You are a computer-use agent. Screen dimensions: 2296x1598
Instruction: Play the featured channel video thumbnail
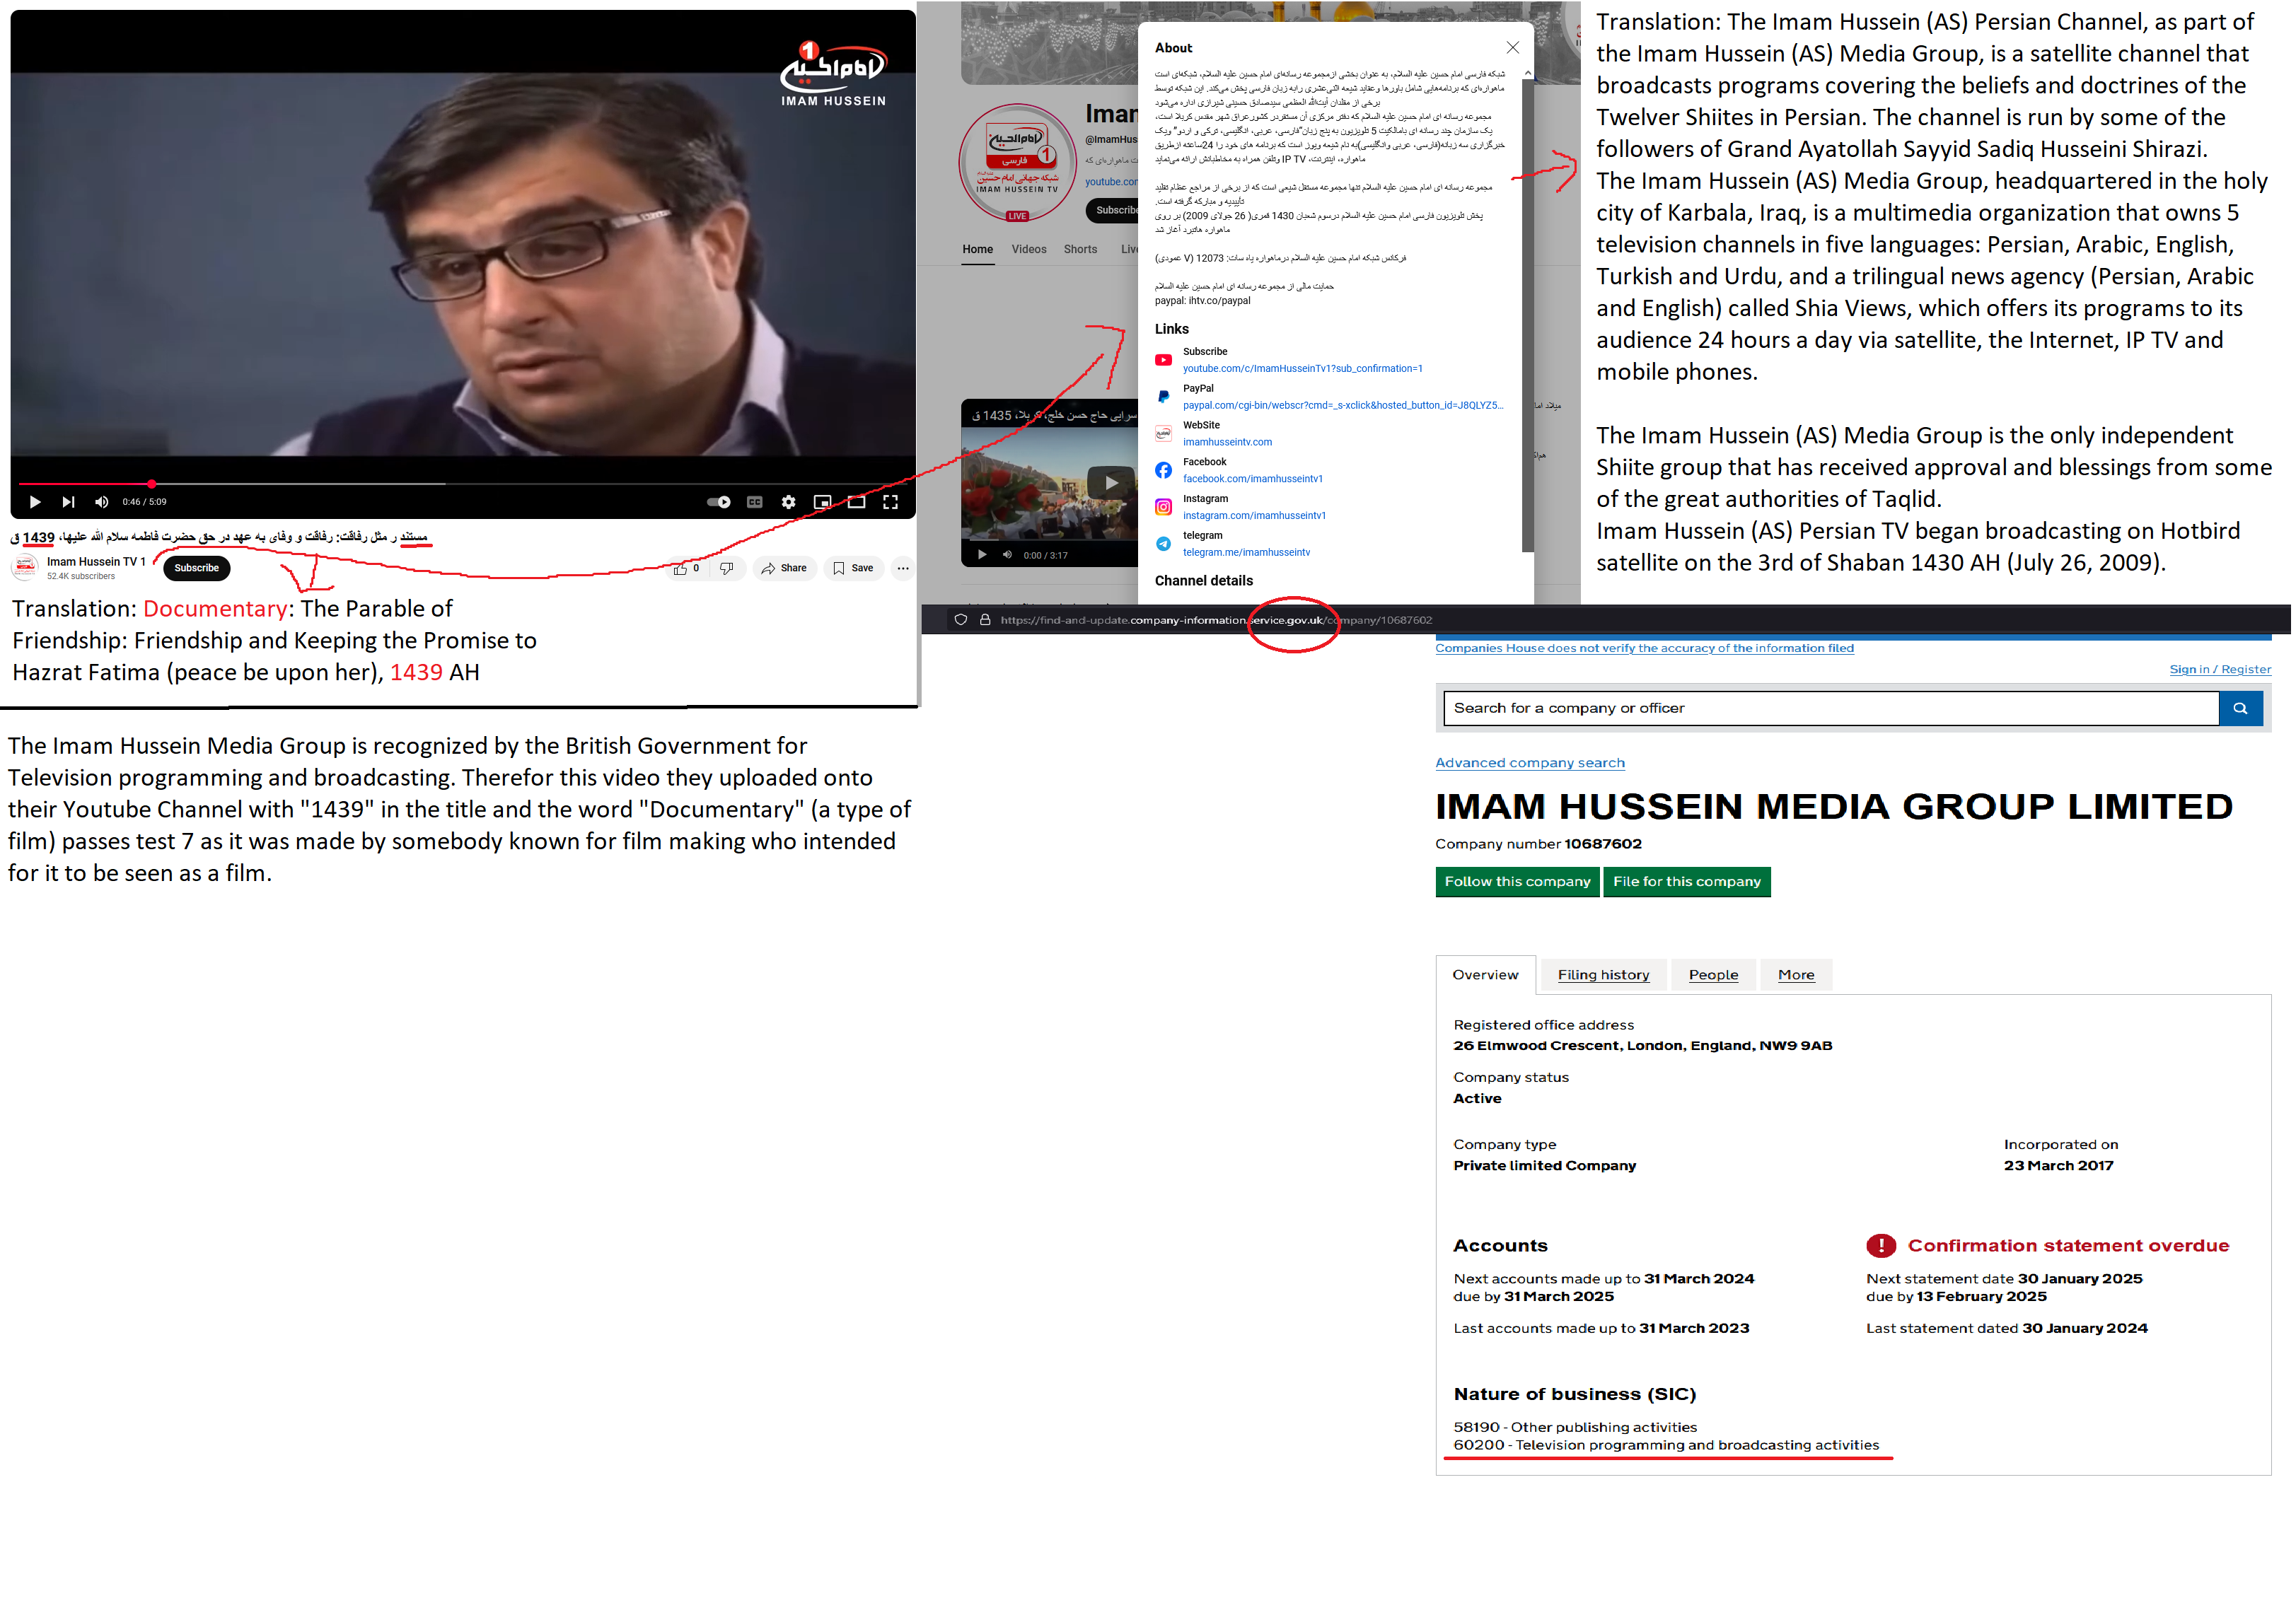[x=1111, y=484]
